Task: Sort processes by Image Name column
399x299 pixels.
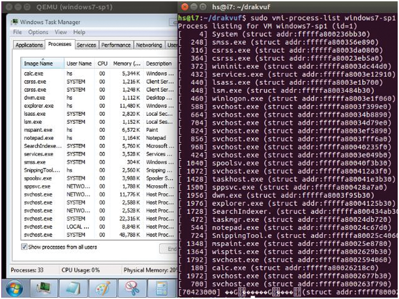Action: [x=39, y=64]
